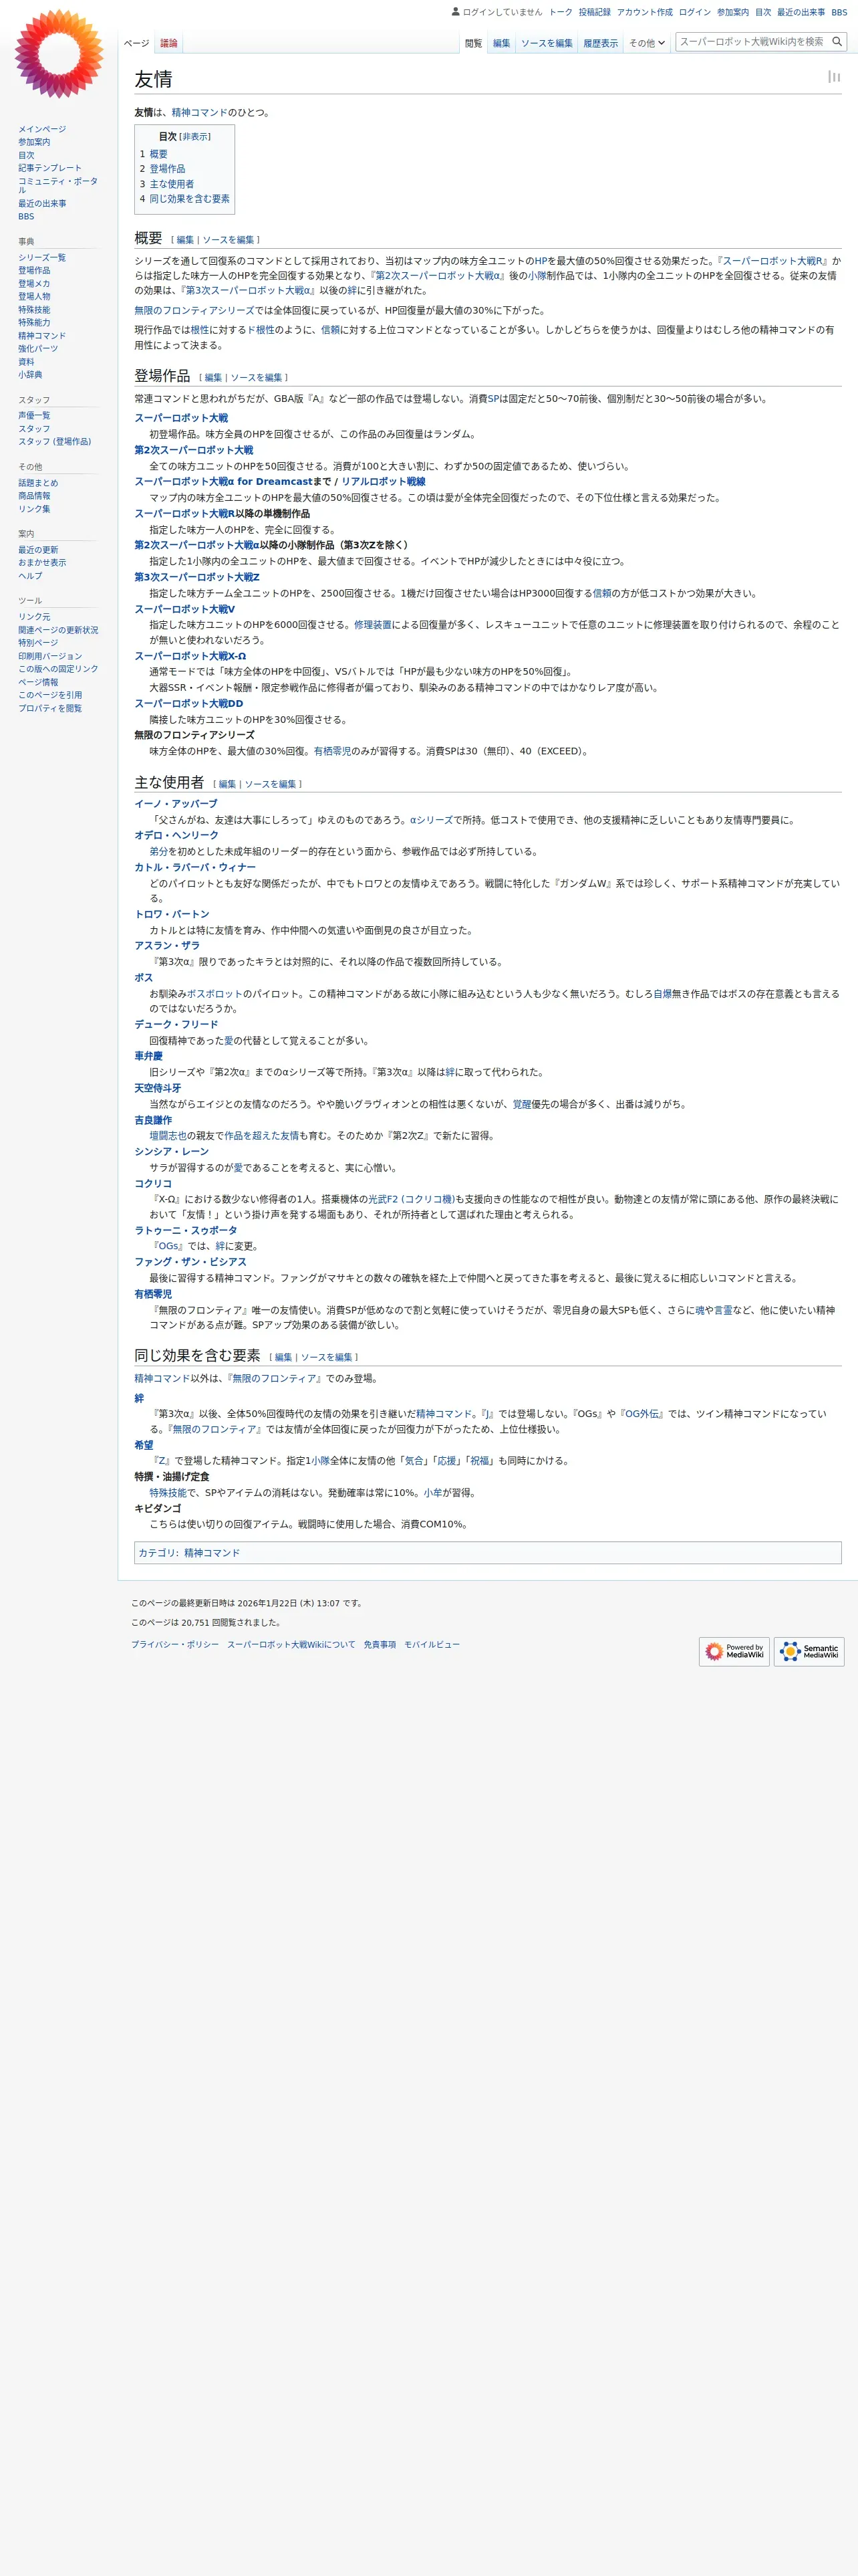Open 声優一覧 sidebar link

34,416
